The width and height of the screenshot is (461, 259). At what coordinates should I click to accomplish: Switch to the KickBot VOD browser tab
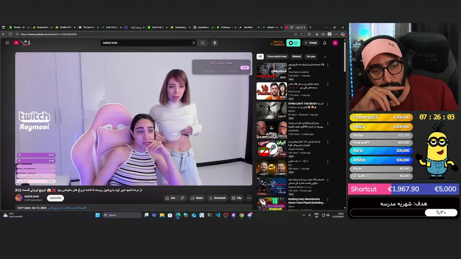(65, 27)
